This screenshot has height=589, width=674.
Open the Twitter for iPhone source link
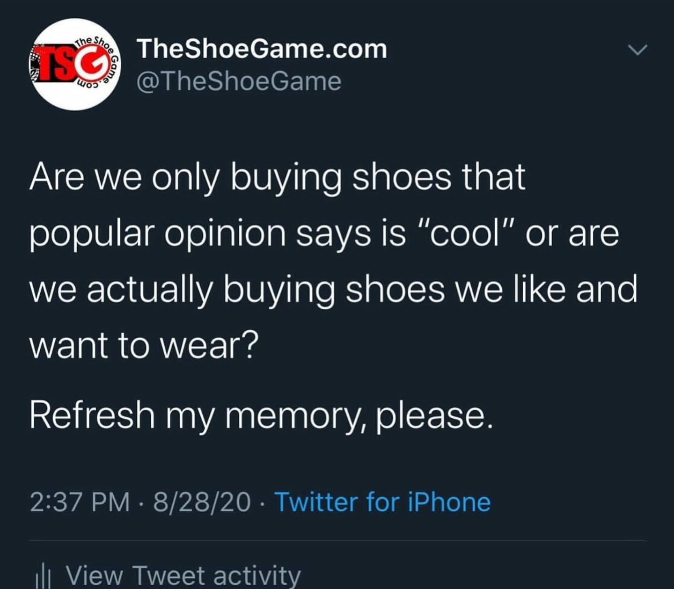click(x=382, y=502)
